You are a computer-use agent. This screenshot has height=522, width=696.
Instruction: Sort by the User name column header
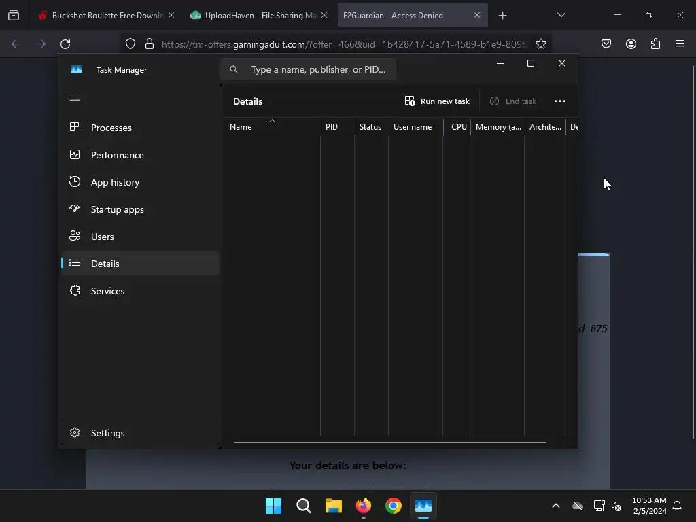(416, 126)
